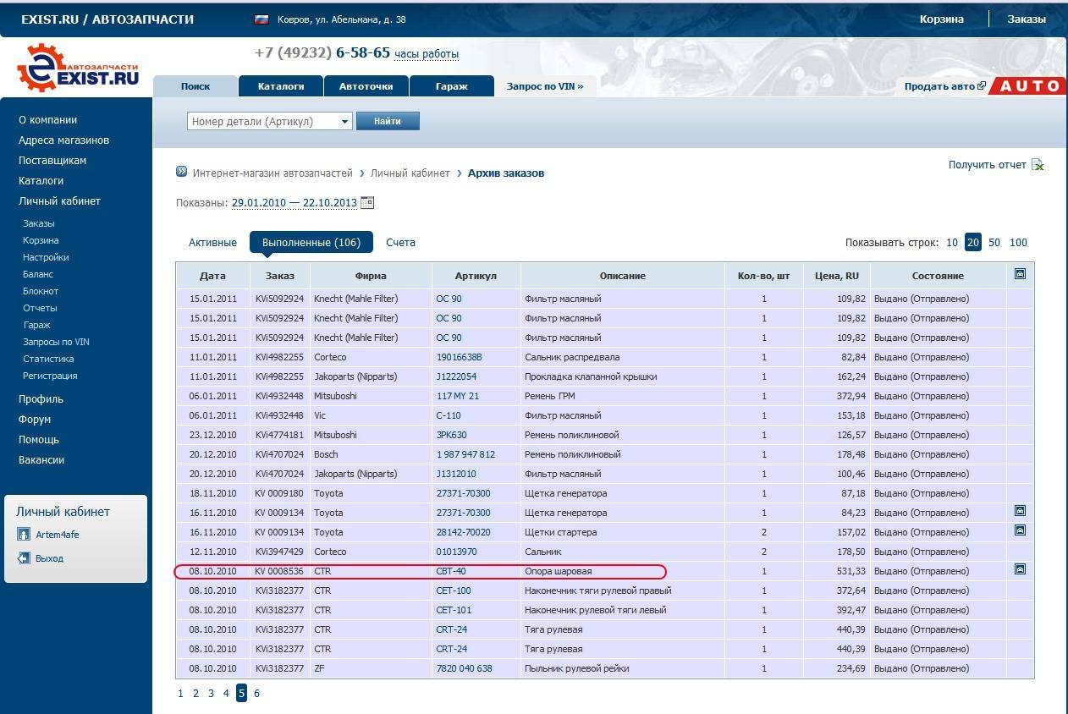The height and width of the screenshot is (714, 1068).
Task: Select Баланс in the left sidebar
Action: pos(38,274)
